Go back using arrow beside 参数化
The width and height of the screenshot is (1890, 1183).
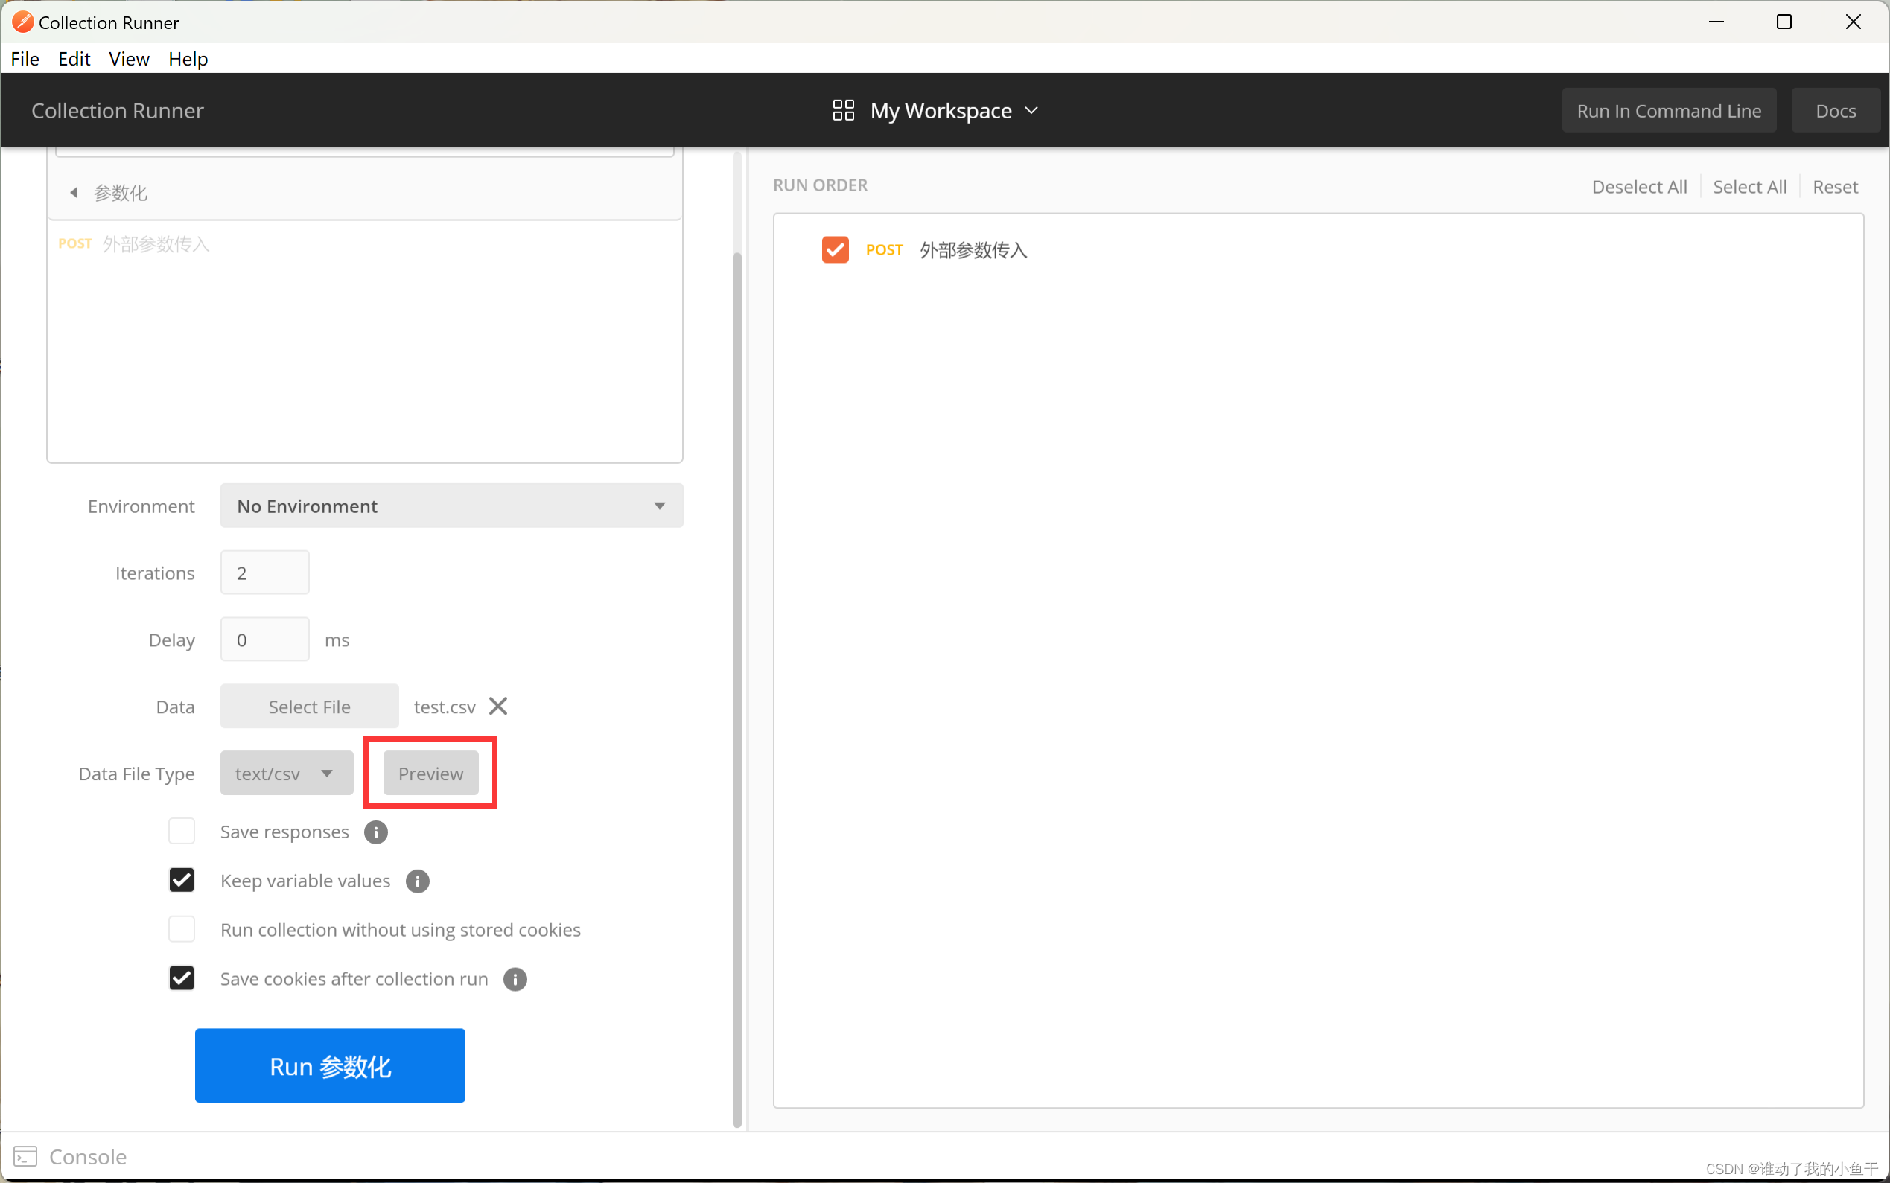point(74,193)
